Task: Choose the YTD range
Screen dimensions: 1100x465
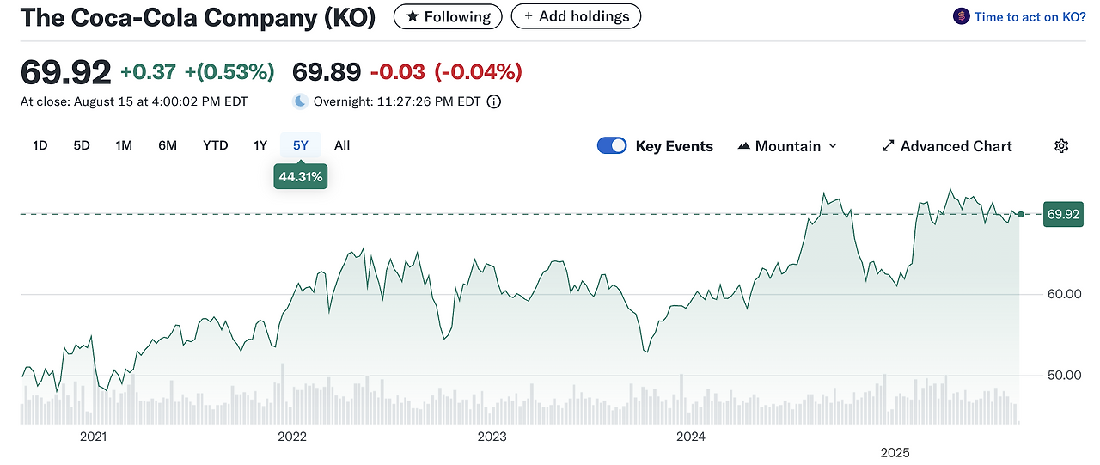Action: [216, 145]
